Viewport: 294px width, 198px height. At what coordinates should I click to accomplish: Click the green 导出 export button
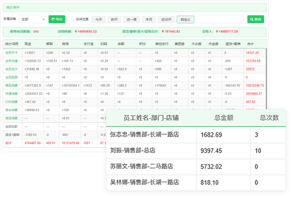(x=57, y=19)
